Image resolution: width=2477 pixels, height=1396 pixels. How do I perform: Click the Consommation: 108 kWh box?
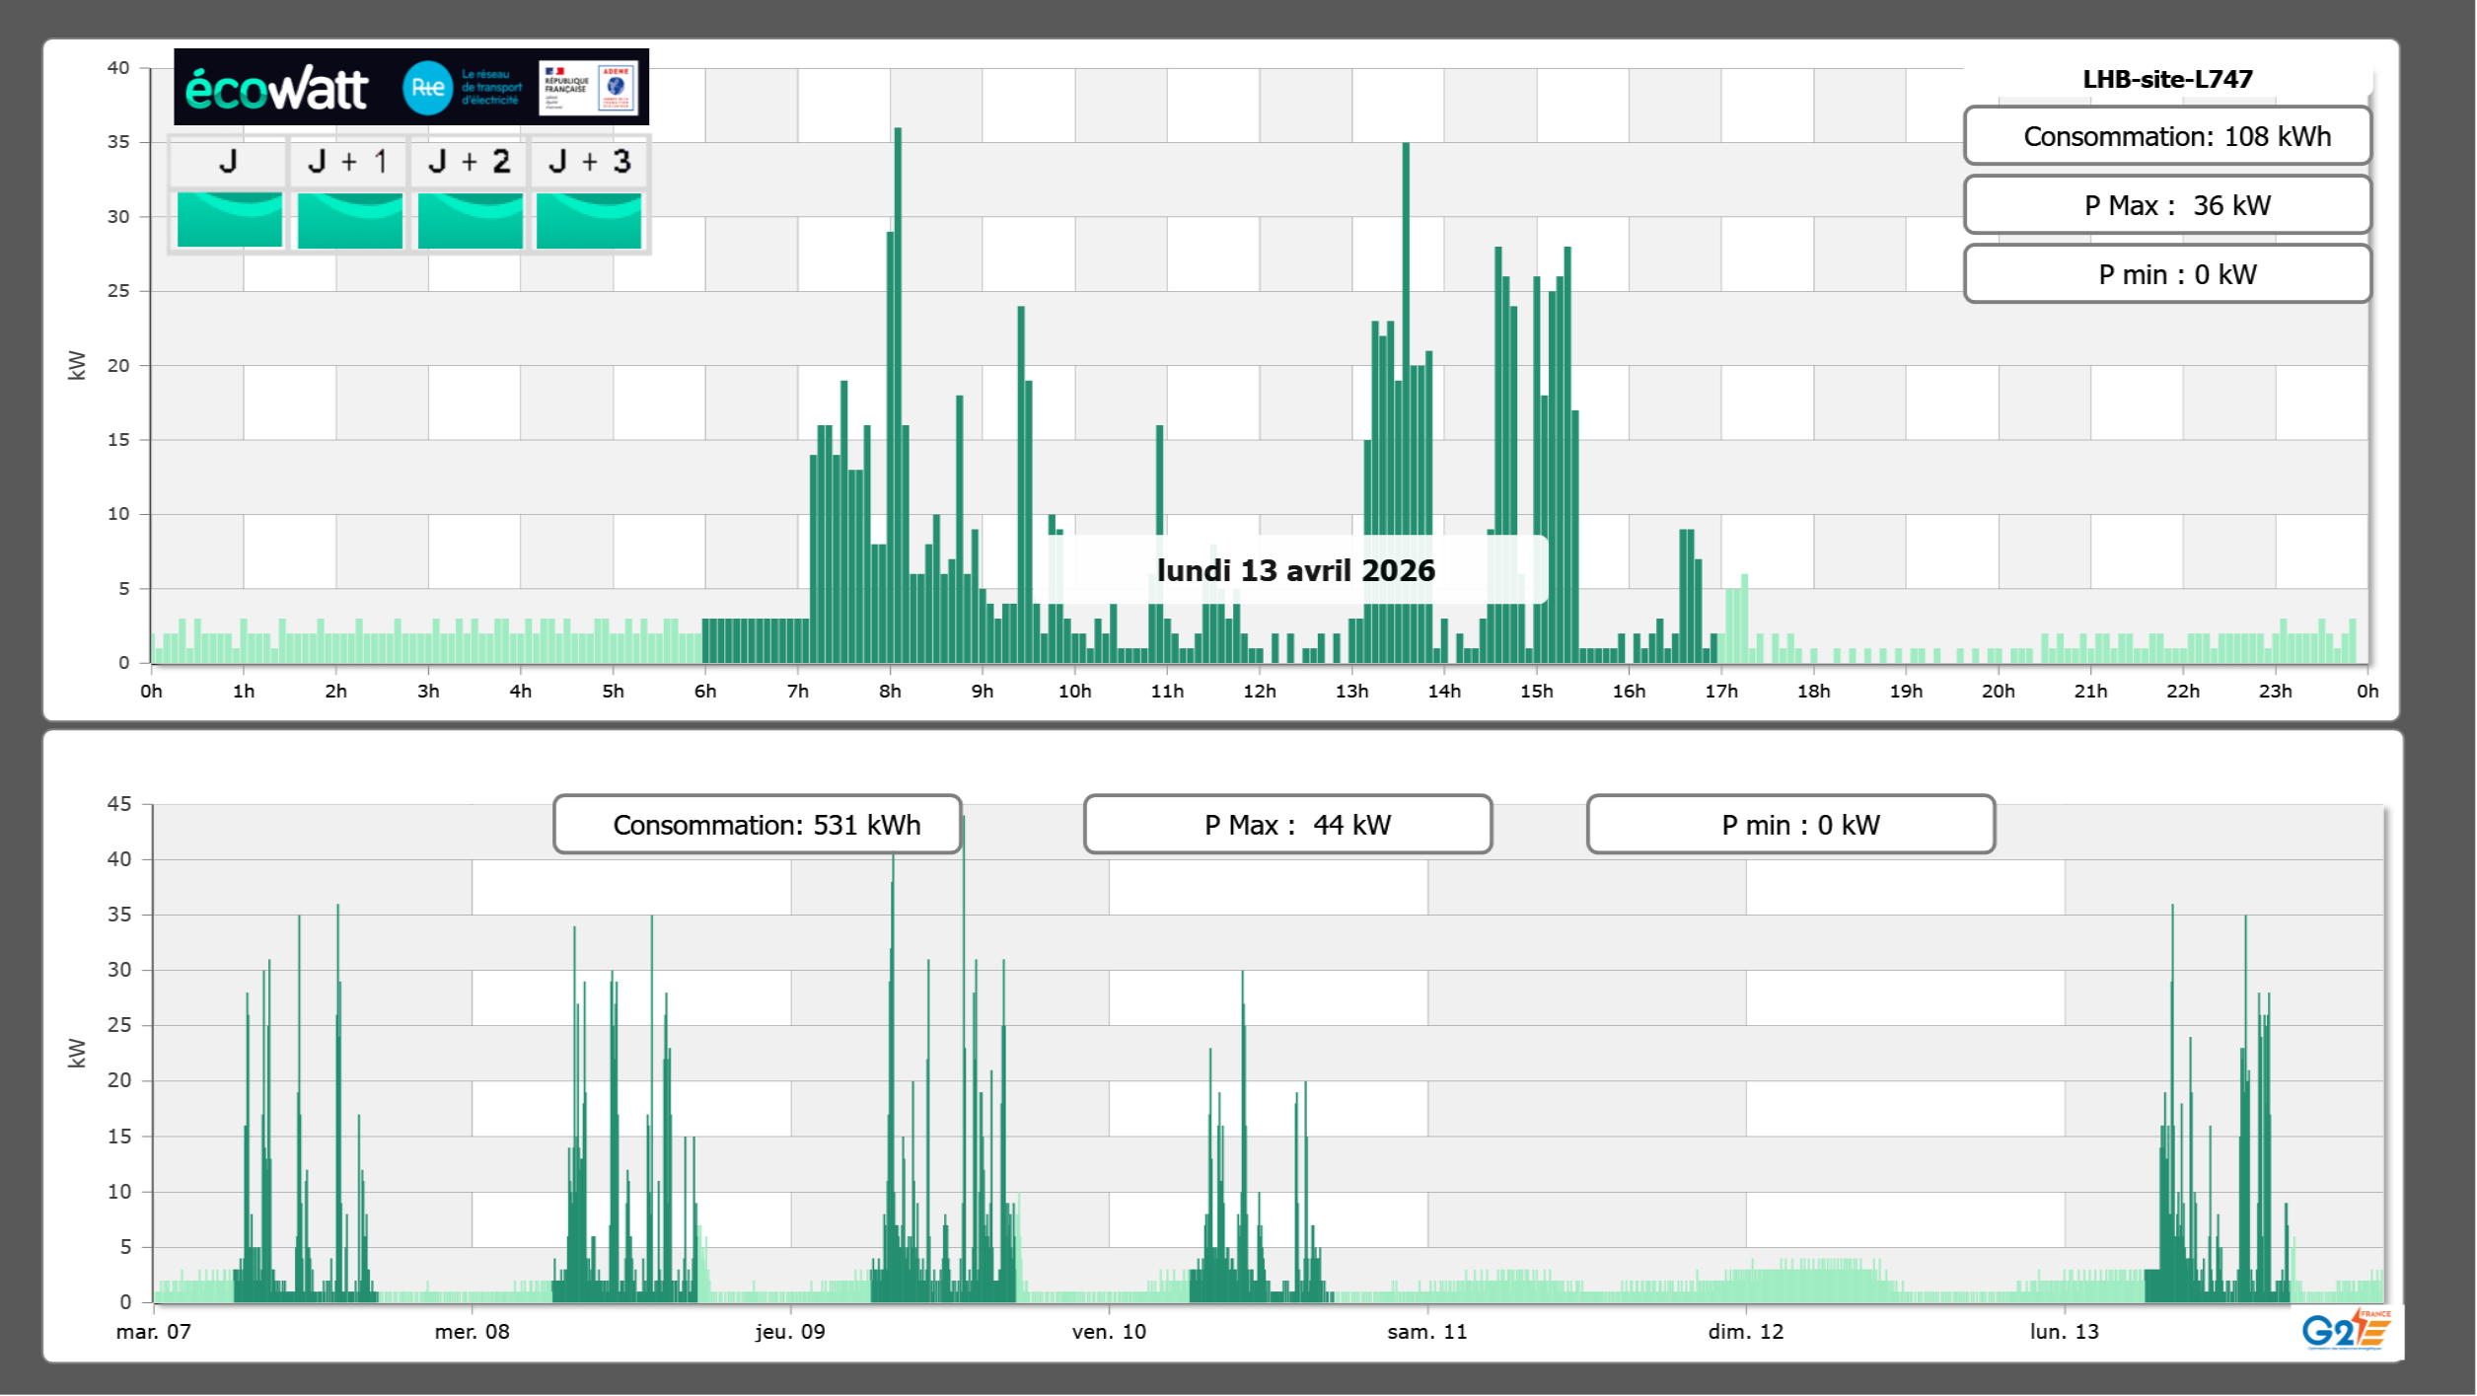click(2167, 136)
